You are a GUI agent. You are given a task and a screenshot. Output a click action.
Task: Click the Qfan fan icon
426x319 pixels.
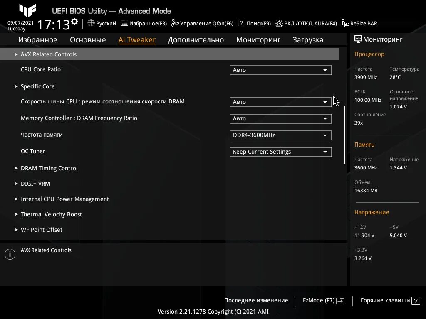175,23
